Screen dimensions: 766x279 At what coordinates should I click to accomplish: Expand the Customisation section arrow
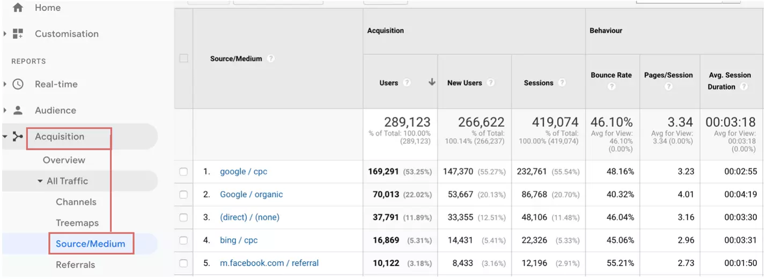pyautogui.click(x=5, y=34)
